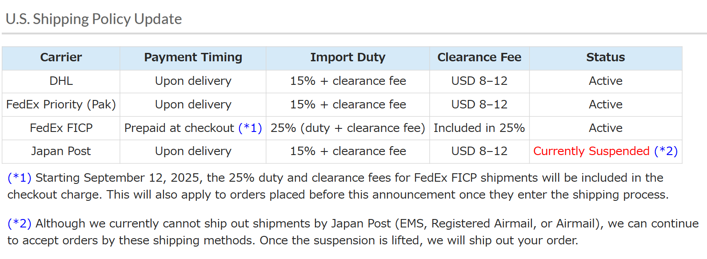The image size is (707, 259).
Task: Click the 25% (duty + clearance fee) cell
Action: (348, 128)
